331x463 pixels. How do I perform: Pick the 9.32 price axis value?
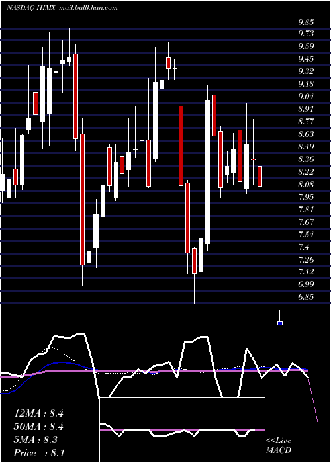(306, 71)
